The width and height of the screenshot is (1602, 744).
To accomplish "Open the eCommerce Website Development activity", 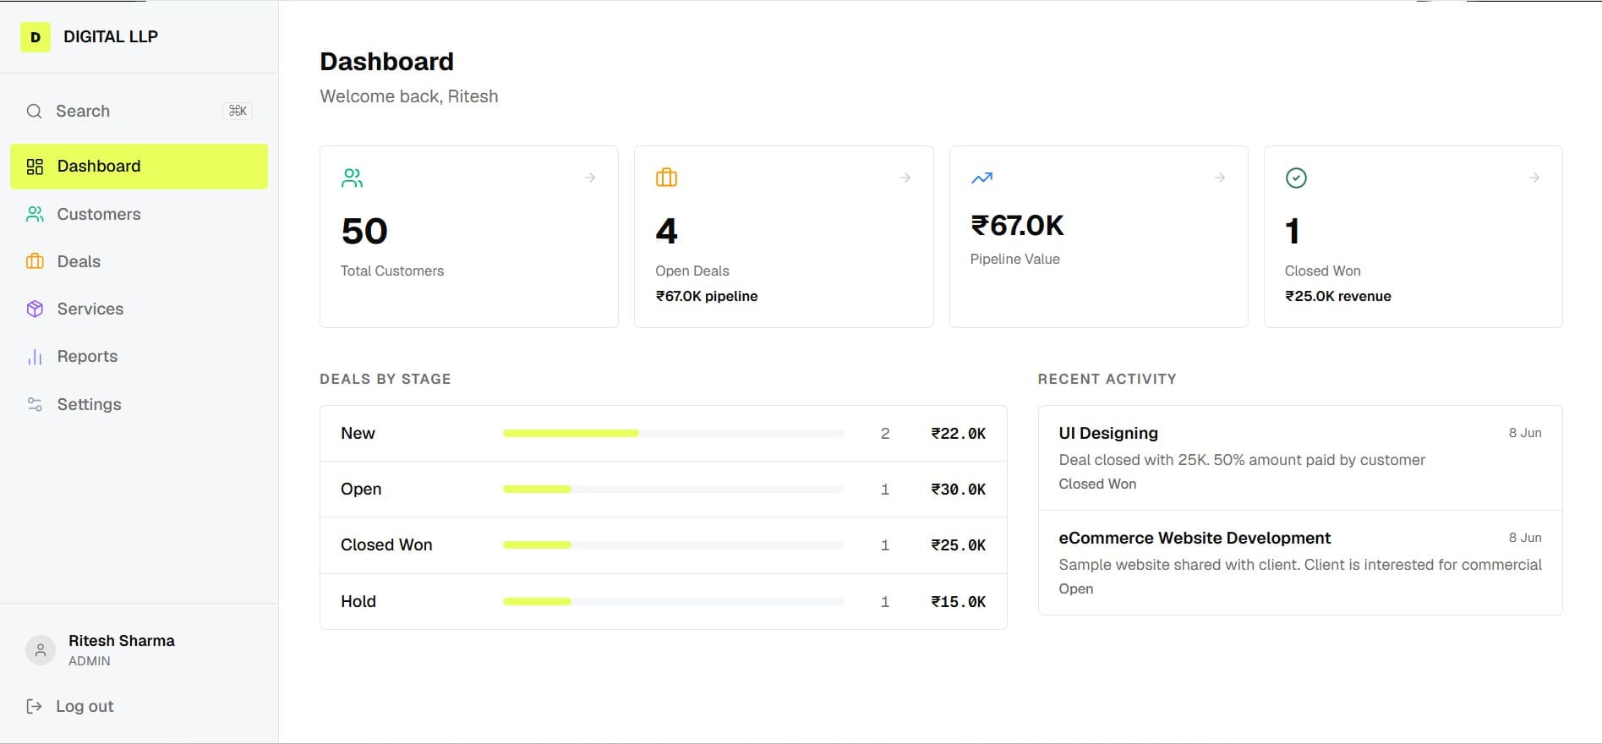I will click(1300, 563).
